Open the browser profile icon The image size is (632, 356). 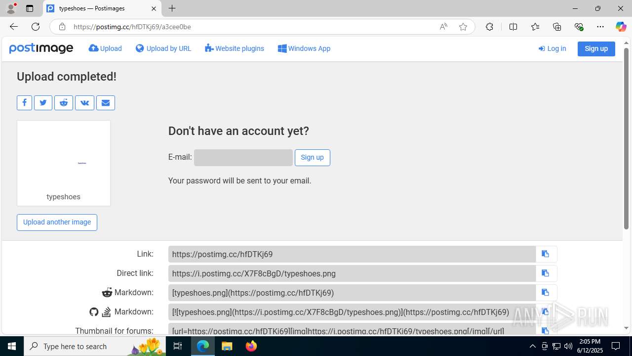11,8
